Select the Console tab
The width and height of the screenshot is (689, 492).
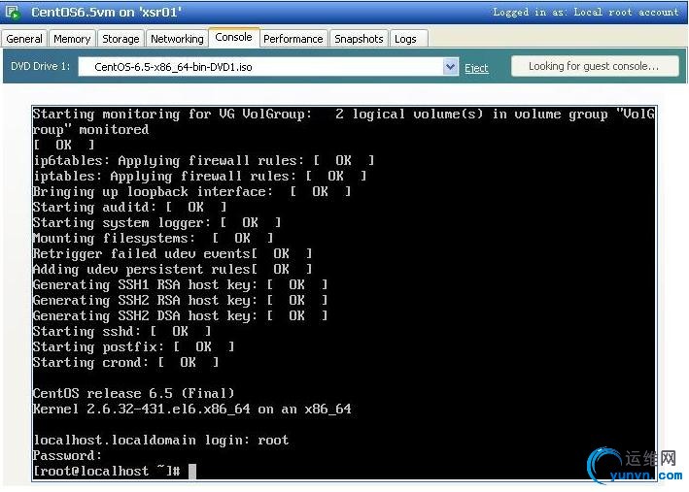[234, 37]
